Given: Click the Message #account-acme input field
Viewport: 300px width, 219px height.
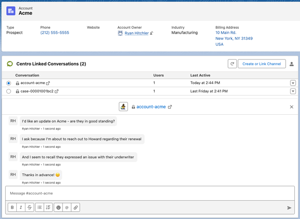Looking at the screenshot, I should click(x=150, y=194).
